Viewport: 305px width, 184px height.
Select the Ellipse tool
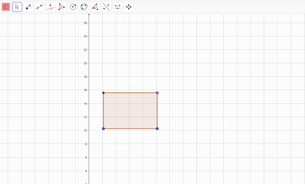pos(84,7)
